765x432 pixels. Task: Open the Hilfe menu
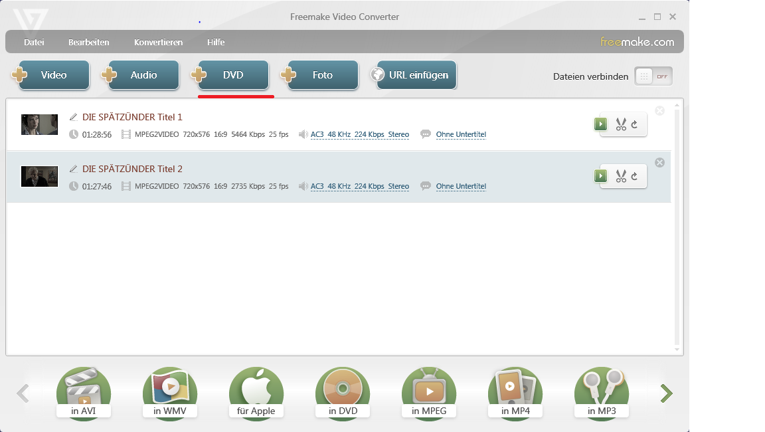pos(216,43)
